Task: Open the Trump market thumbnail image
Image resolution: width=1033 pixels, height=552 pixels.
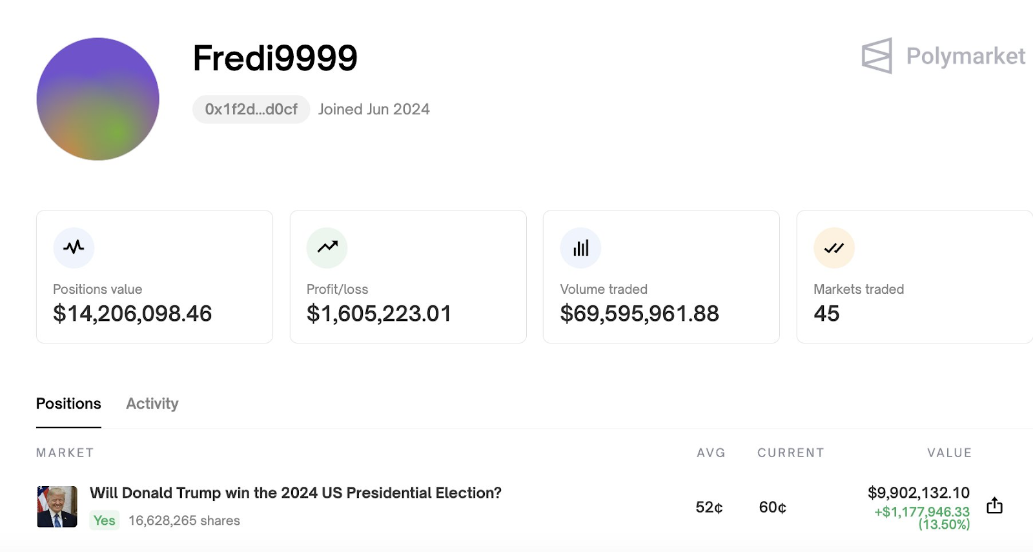Action: coord(57,507)
